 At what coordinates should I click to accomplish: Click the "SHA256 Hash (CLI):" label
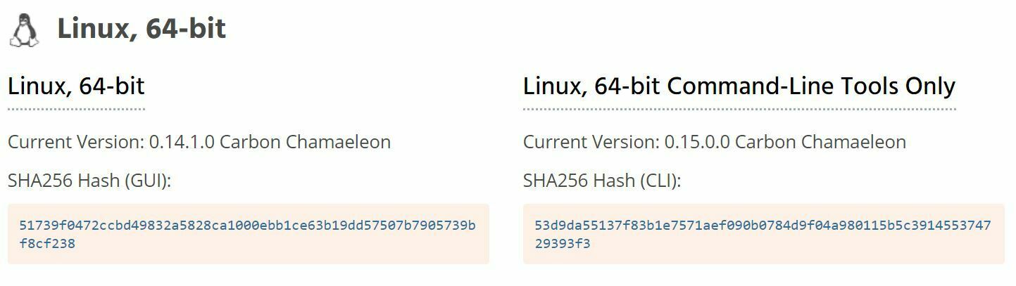pos(602,181)
